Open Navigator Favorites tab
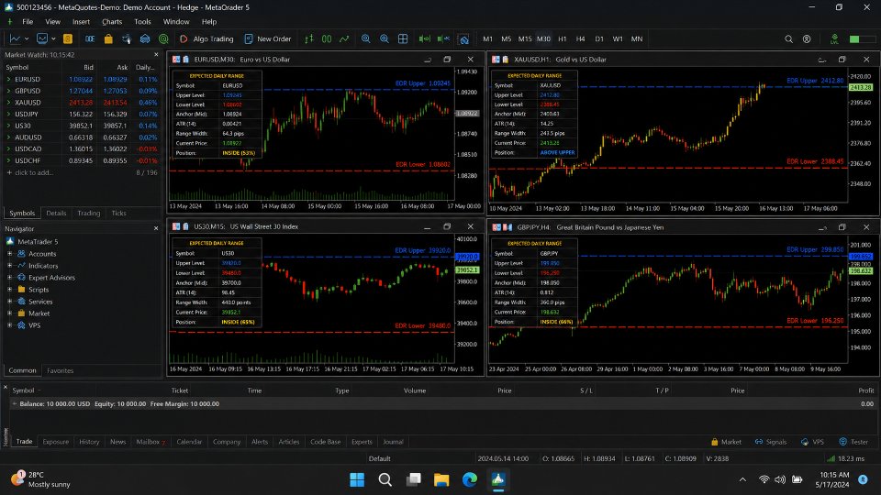This screenshot has width=881, height=495. pyautogui.click(x=61, y=370)
